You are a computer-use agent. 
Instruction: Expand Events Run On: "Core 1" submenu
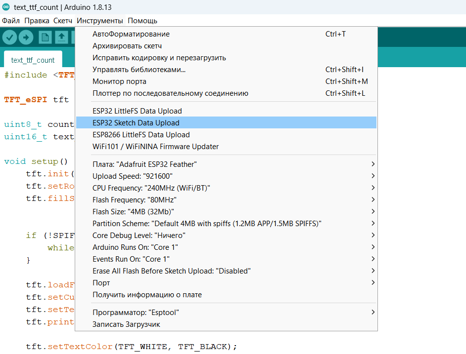pyautogui.click(x=226, y=259)
